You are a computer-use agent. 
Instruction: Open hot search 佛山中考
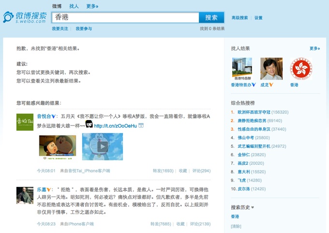(x=246, y=138)
